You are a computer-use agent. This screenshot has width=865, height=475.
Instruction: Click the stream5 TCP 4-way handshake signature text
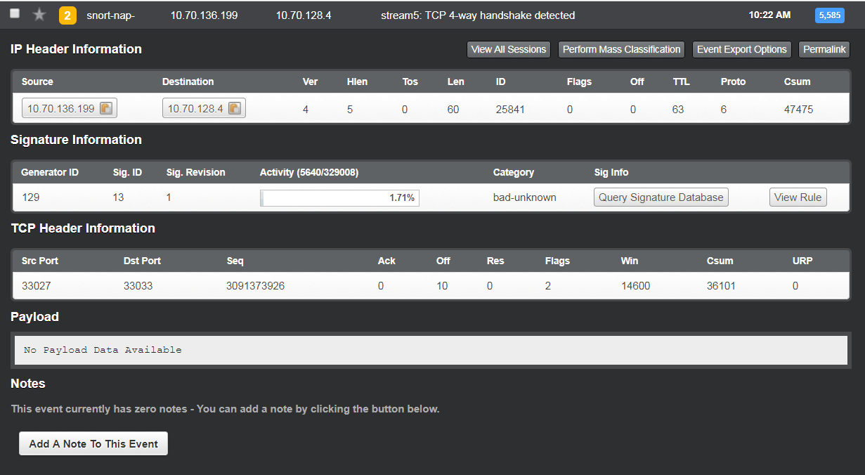pos(477,15)
